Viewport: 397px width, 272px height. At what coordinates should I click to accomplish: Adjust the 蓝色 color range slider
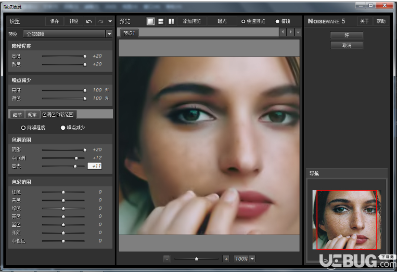63,225
